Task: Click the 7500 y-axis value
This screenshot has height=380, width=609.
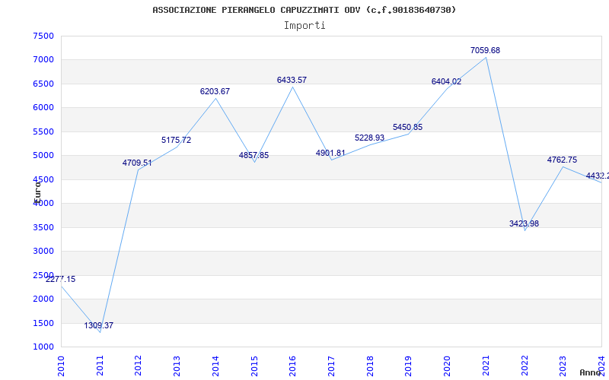Action: click(x=43, y=36)
